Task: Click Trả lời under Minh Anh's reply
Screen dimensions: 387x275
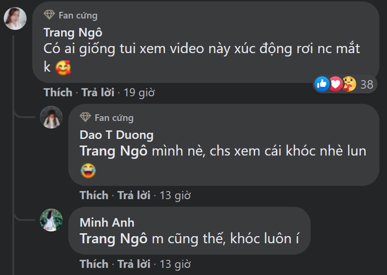Action: pos(134,264)
